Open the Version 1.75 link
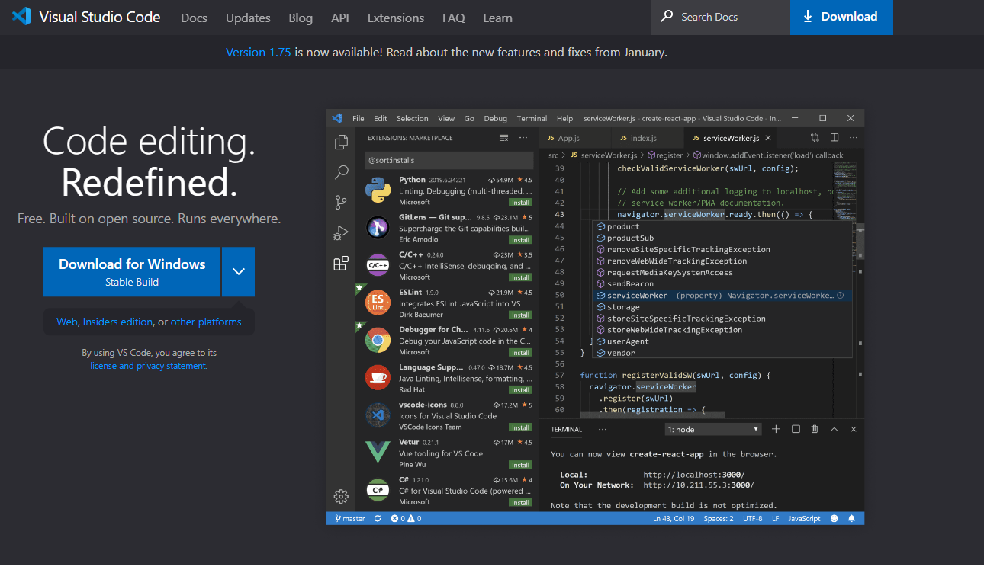984x573 pixels. click(258, 53)
